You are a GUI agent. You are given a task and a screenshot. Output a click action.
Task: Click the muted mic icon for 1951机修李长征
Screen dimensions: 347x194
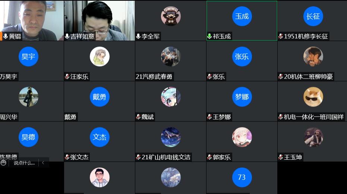(x=281, y=36)
